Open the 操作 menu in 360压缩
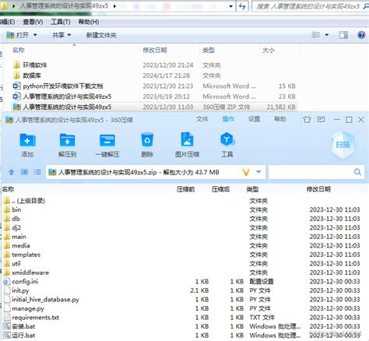The height and width of the screenshot is (341, 369). (x=228, y=119)
